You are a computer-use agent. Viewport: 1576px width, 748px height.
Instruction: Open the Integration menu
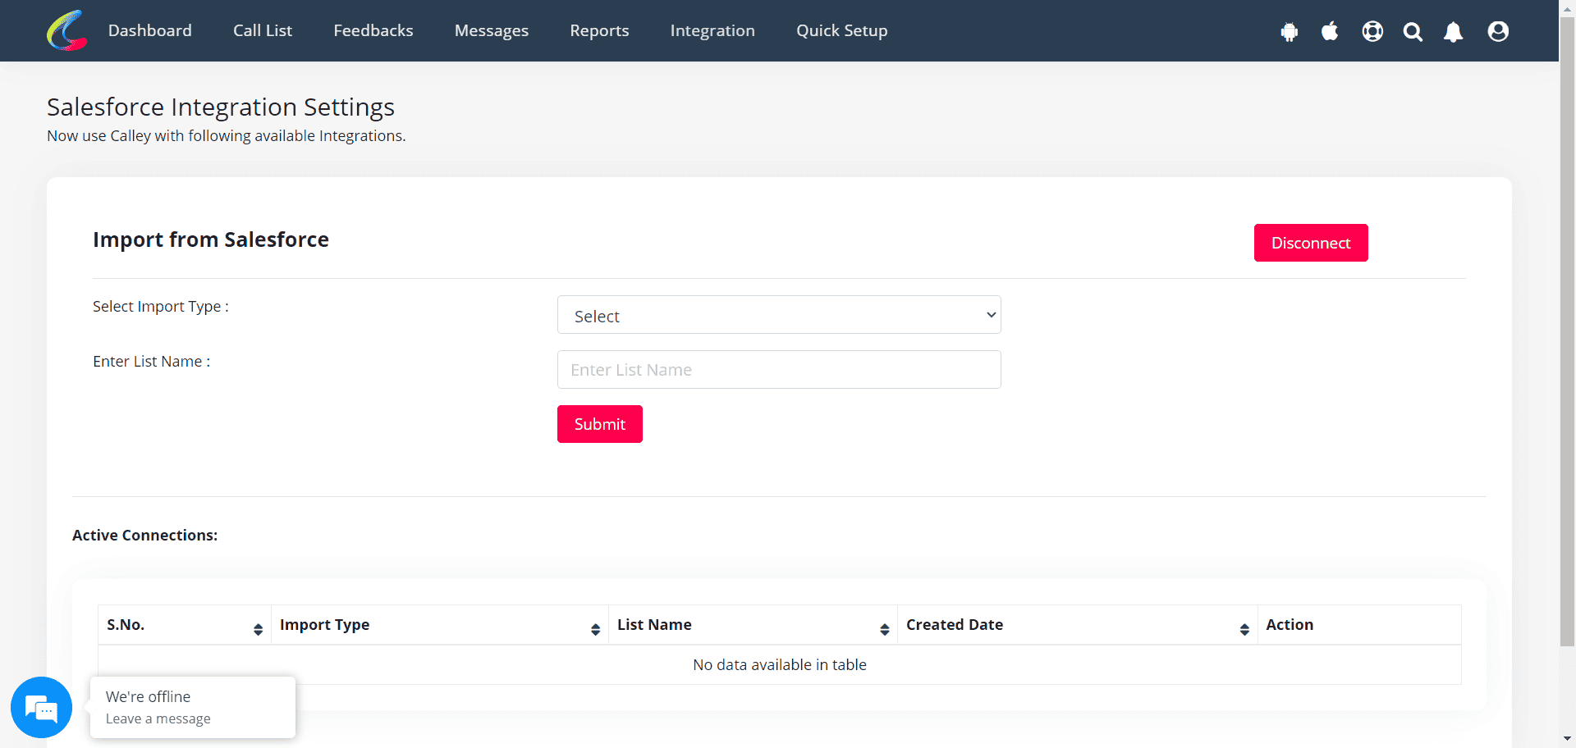(x=712, y=30)
